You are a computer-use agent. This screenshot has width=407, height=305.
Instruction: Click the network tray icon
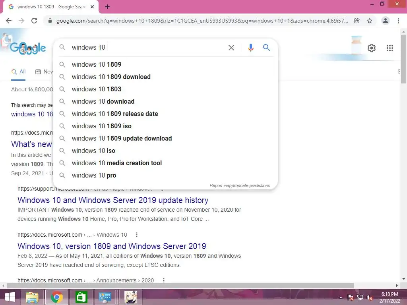pos(360,297)
